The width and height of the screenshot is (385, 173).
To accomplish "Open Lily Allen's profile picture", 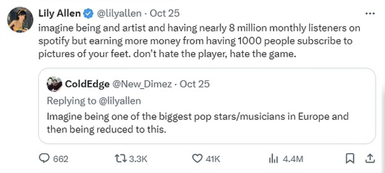I will coord(20,20).
